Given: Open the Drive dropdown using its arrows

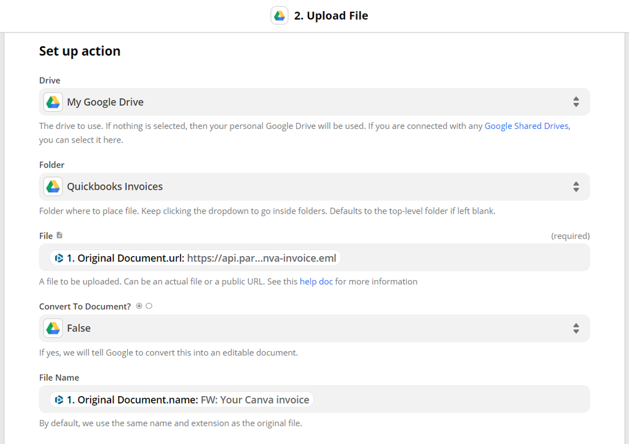Looking at the screenshot, I should click(x=576, y=102).
